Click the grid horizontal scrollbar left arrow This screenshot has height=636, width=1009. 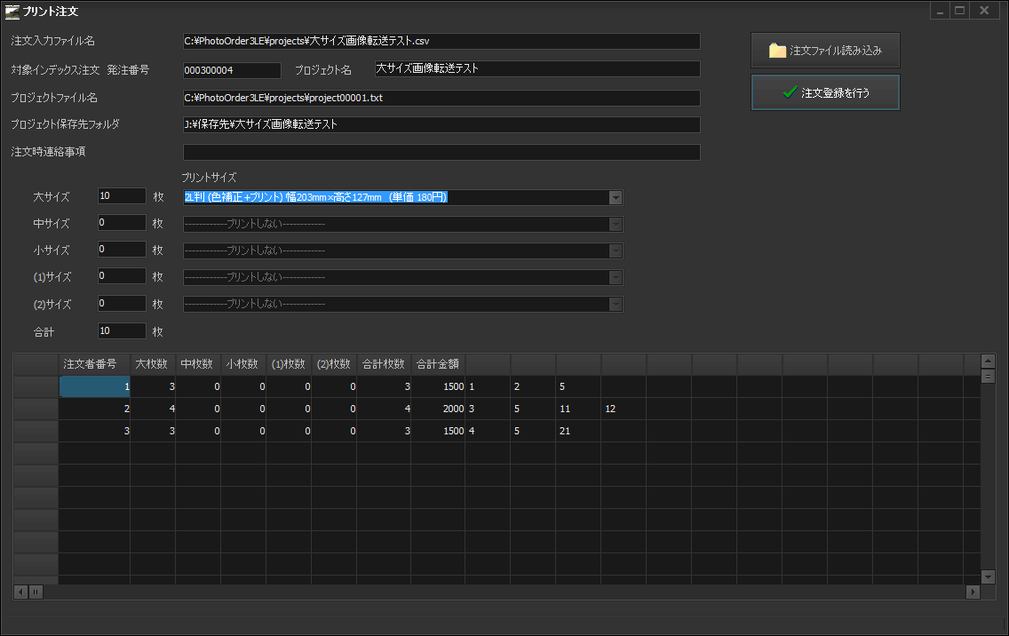point(20,592)
